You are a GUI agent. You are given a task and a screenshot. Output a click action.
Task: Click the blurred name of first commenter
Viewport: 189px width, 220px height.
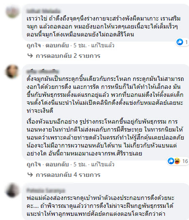click(43, 11)
